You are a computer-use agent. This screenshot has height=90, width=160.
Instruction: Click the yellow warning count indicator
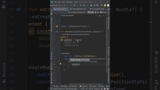coord(100,15)
